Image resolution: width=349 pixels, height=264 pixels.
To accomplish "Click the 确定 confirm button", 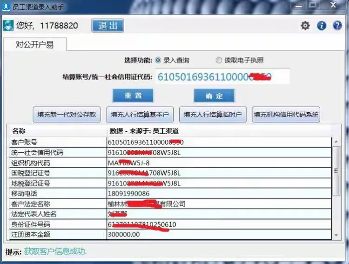I will 214,96.
